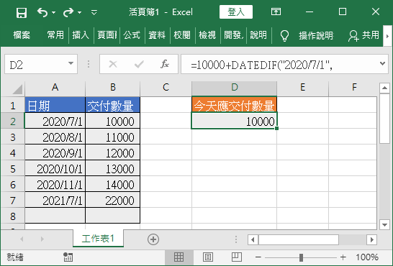
Task: Select column D header
Action: [235, 88]
